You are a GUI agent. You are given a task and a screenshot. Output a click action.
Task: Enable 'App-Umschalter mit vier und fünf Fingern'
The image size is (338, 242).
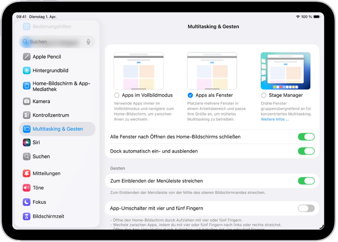click(306, 208)
